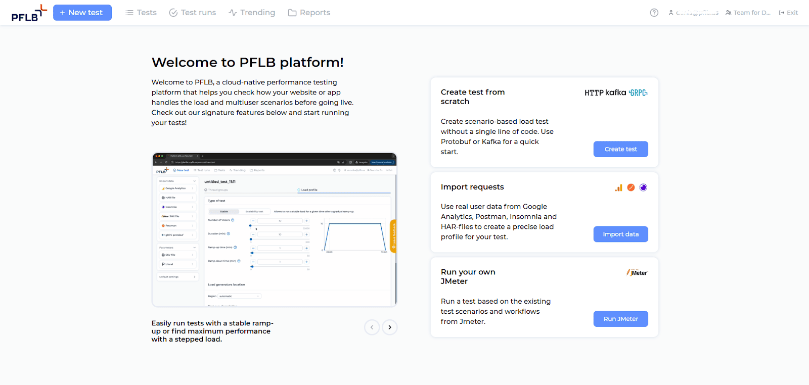This screenshot has width=809, height=385.
Task: Open the help question mark icon
Action: click(654, 13)
